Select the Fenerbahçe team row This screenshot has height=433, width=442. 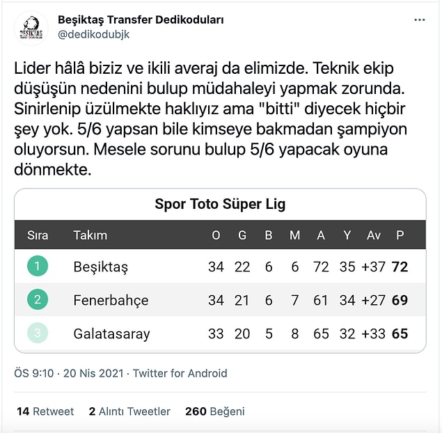pos(220,299)
